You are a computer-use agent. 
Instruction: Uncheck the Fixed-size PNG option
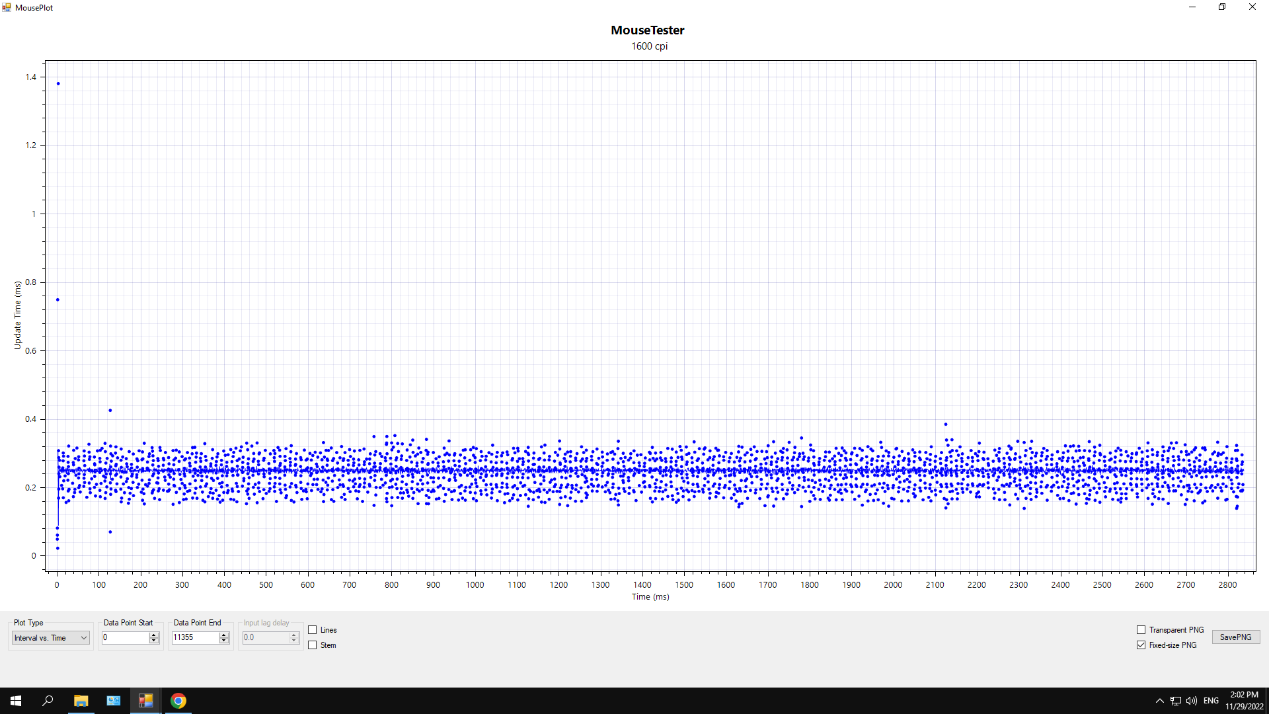[x=1141, y=645]
